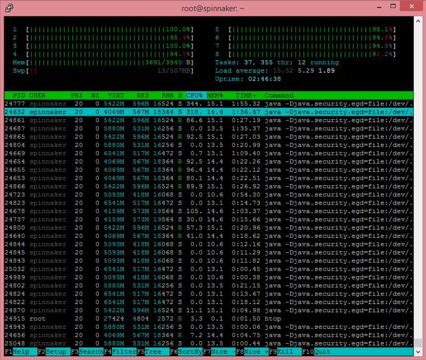Click Kill in the function bar
This screenshot has width=426, height=360.
tap(285, 351)
